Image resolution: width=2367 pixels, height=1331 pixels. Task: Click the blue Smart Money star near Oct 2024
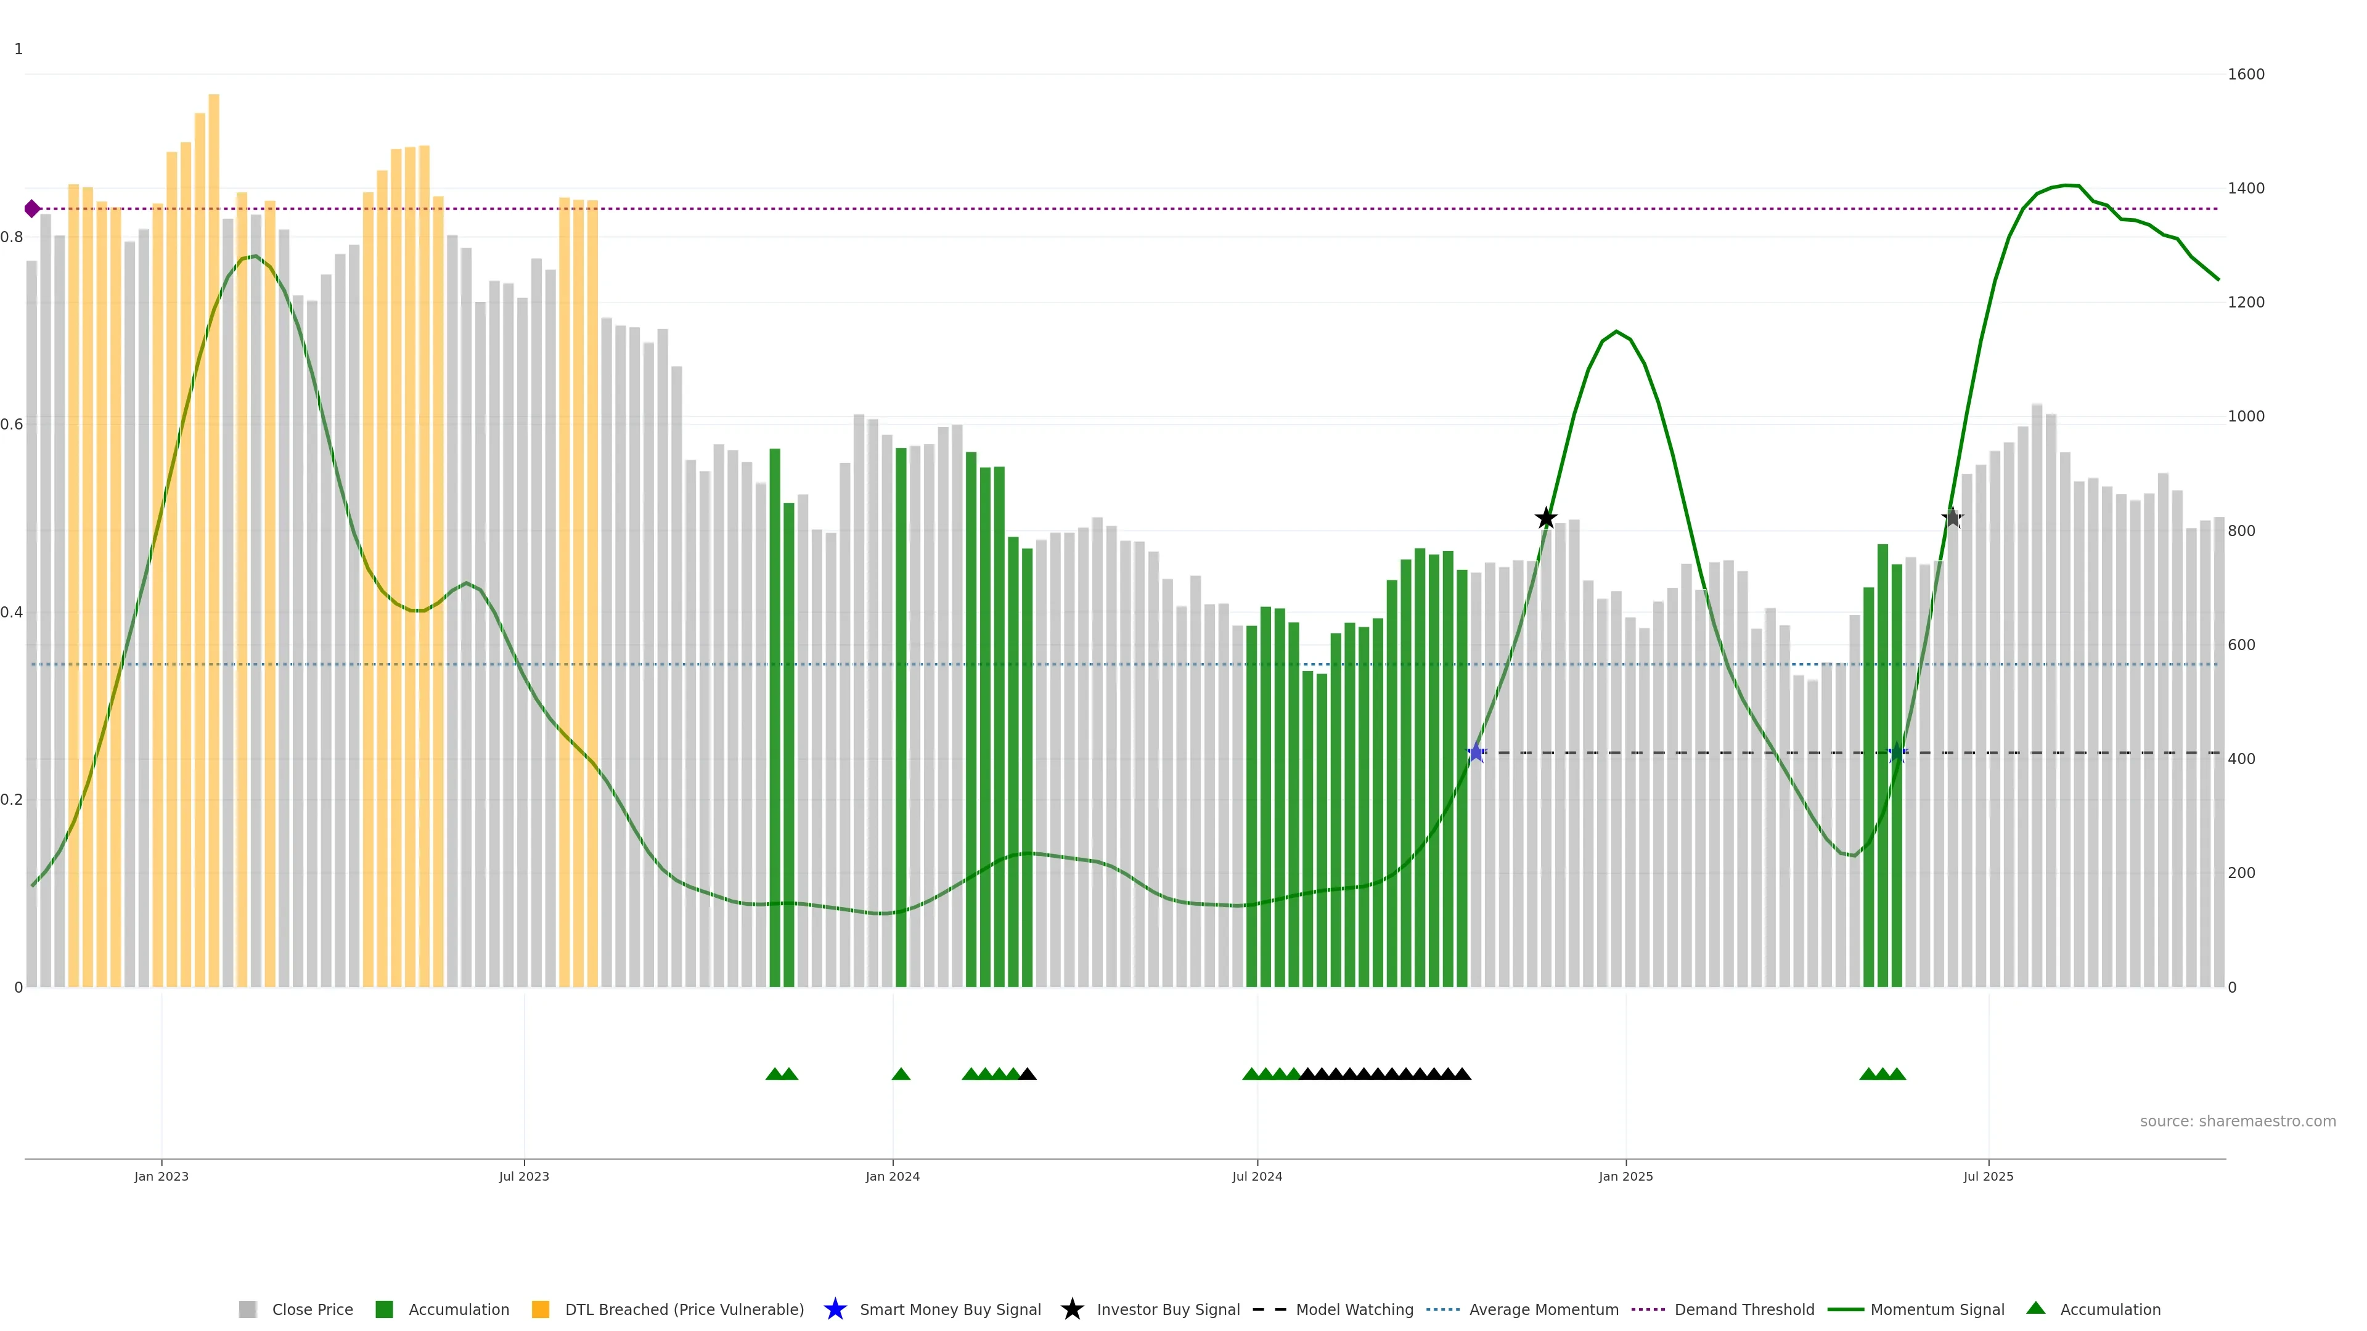pos(1476,753)
